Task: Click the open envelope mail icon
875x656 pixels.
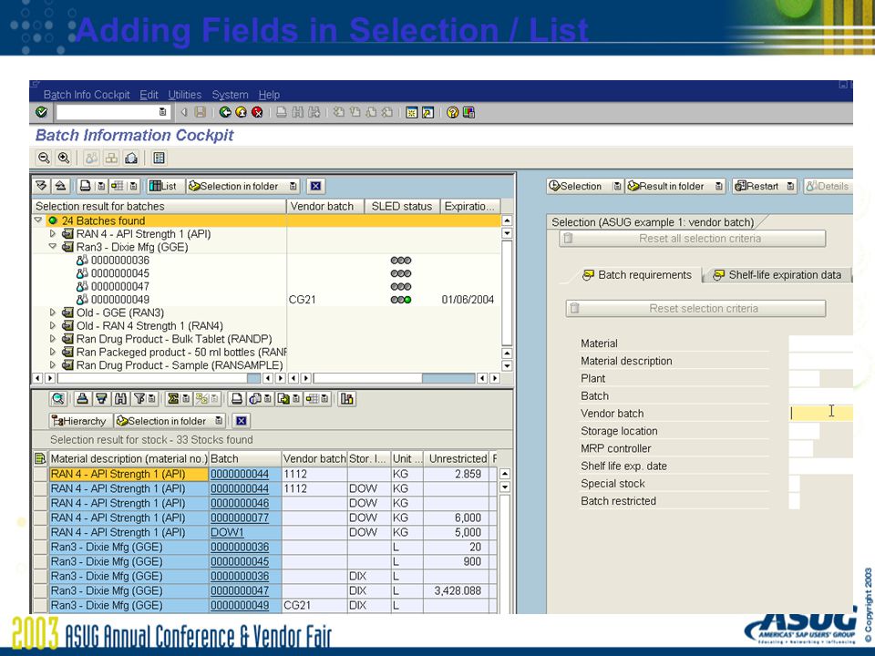Action: [x=131, y=158]
